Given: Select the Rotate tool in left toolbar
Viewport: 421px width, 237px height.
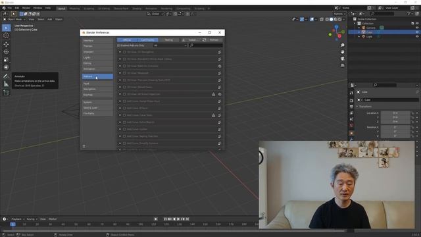Looking at the screenshot, I should (x=6, y=52).
